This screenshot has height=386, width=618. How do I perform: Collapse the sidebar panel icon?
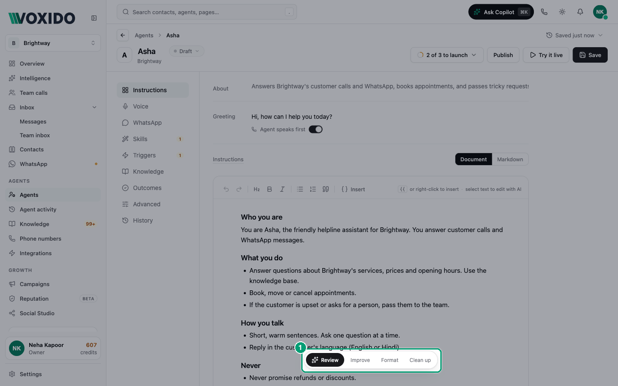coord(94,18)
